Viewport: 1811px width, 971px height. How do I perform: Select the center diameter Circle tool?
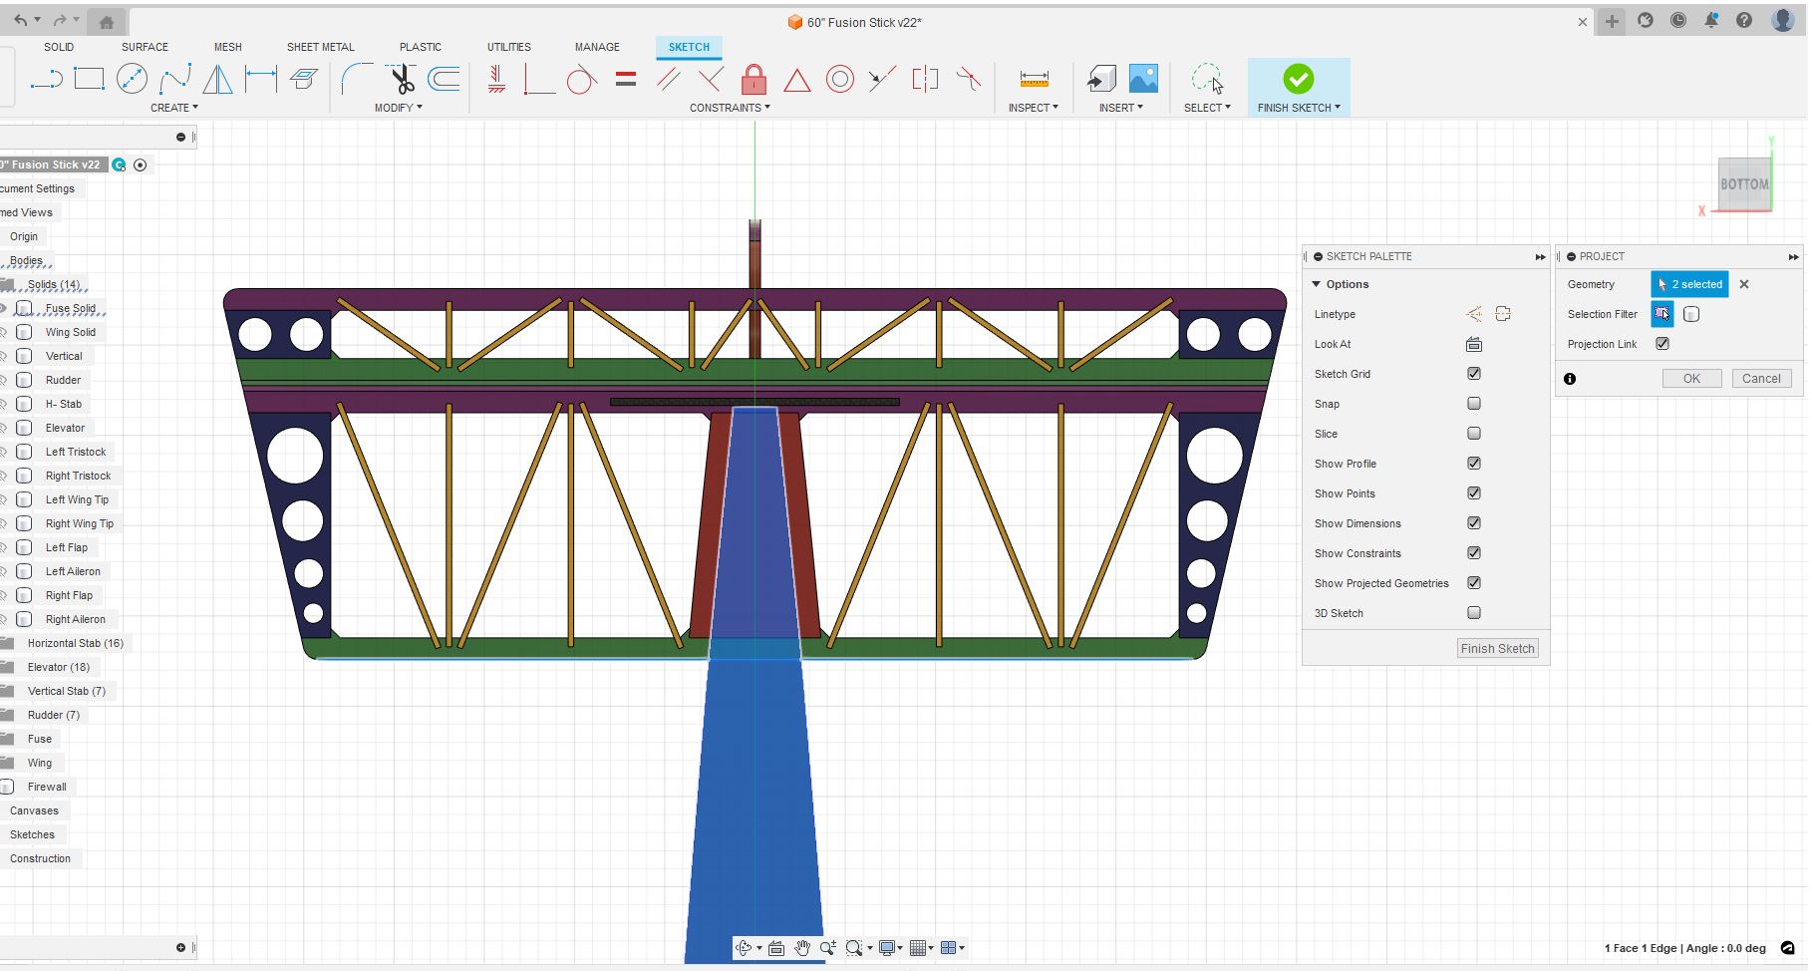tap(132, 79)
